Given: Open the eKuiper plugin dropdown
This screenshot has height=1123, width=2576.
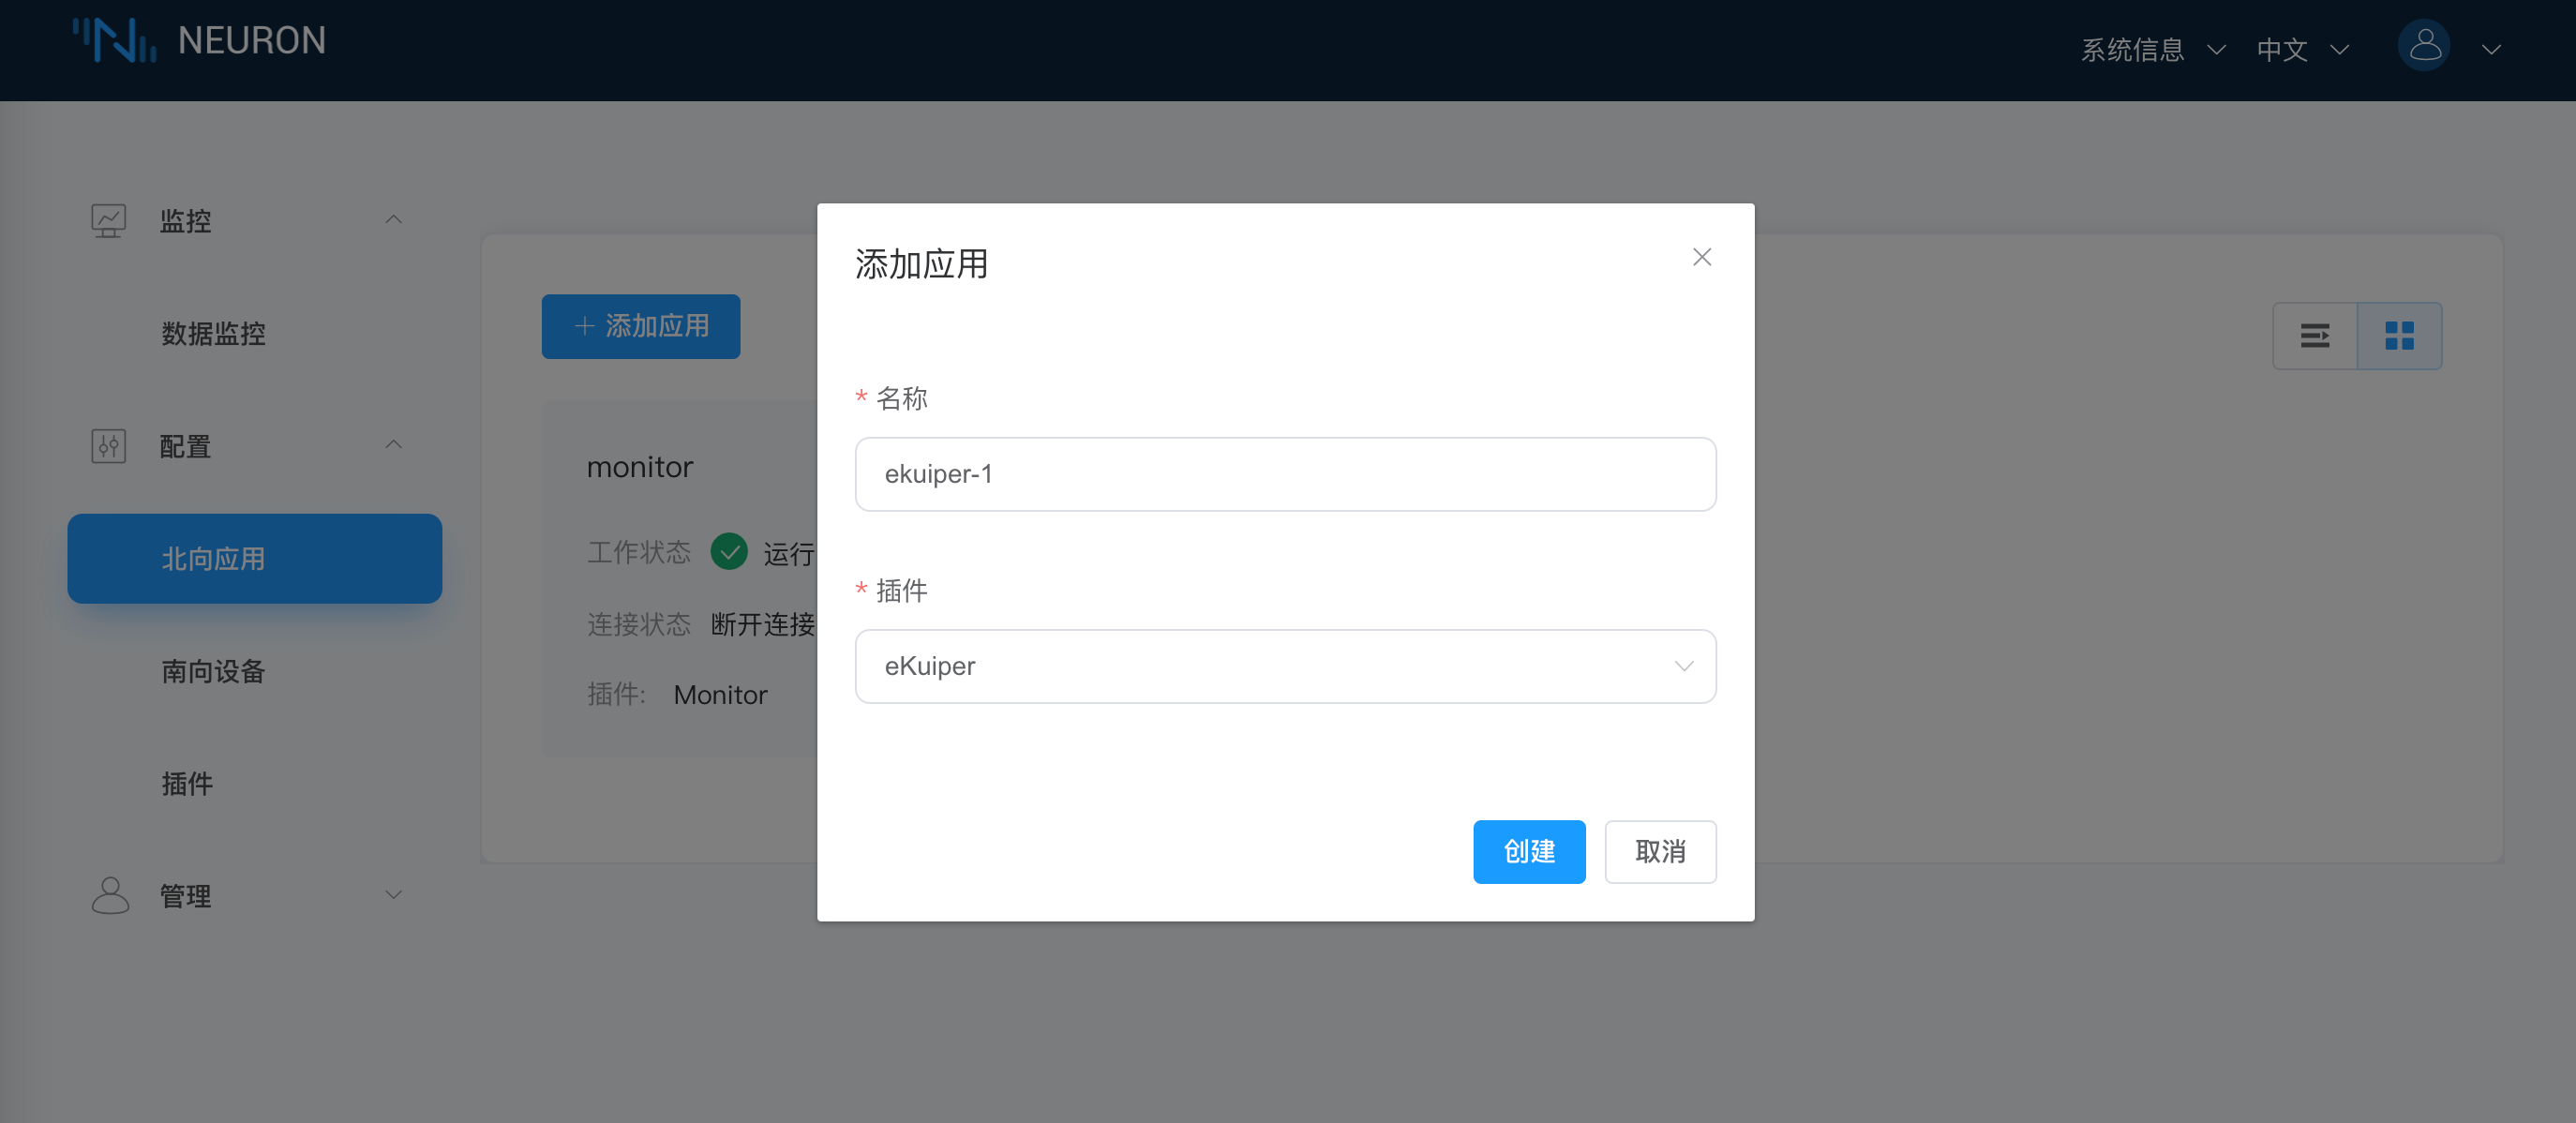Looking at the screenshot, I should click(1285, 666).
